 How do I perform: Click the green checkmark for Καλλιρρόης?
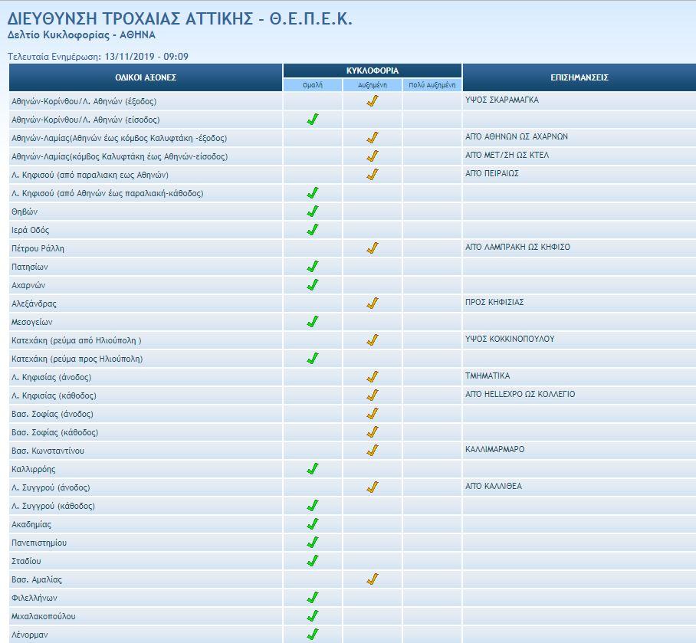[312, 469]
